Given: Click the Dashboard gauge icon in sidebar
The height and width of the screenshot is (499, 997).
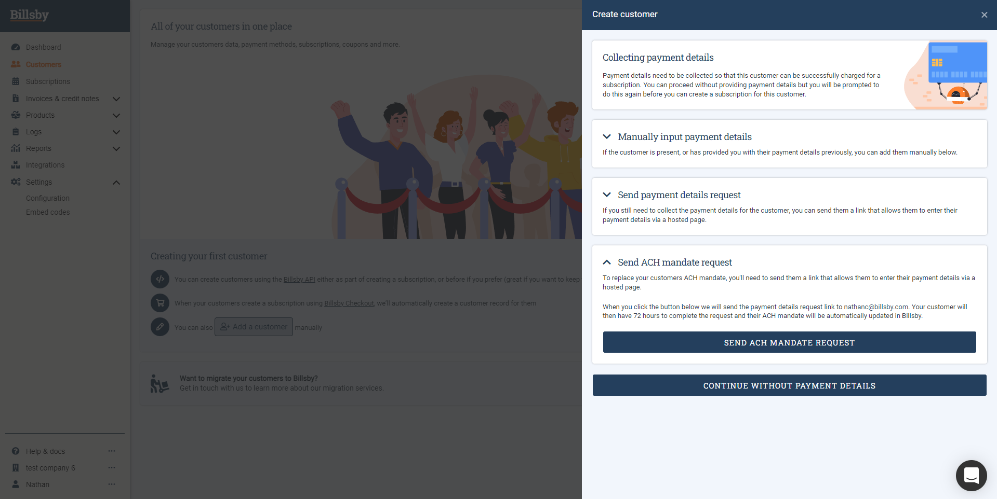Looking at the screenshot, I should click(16, 47).
